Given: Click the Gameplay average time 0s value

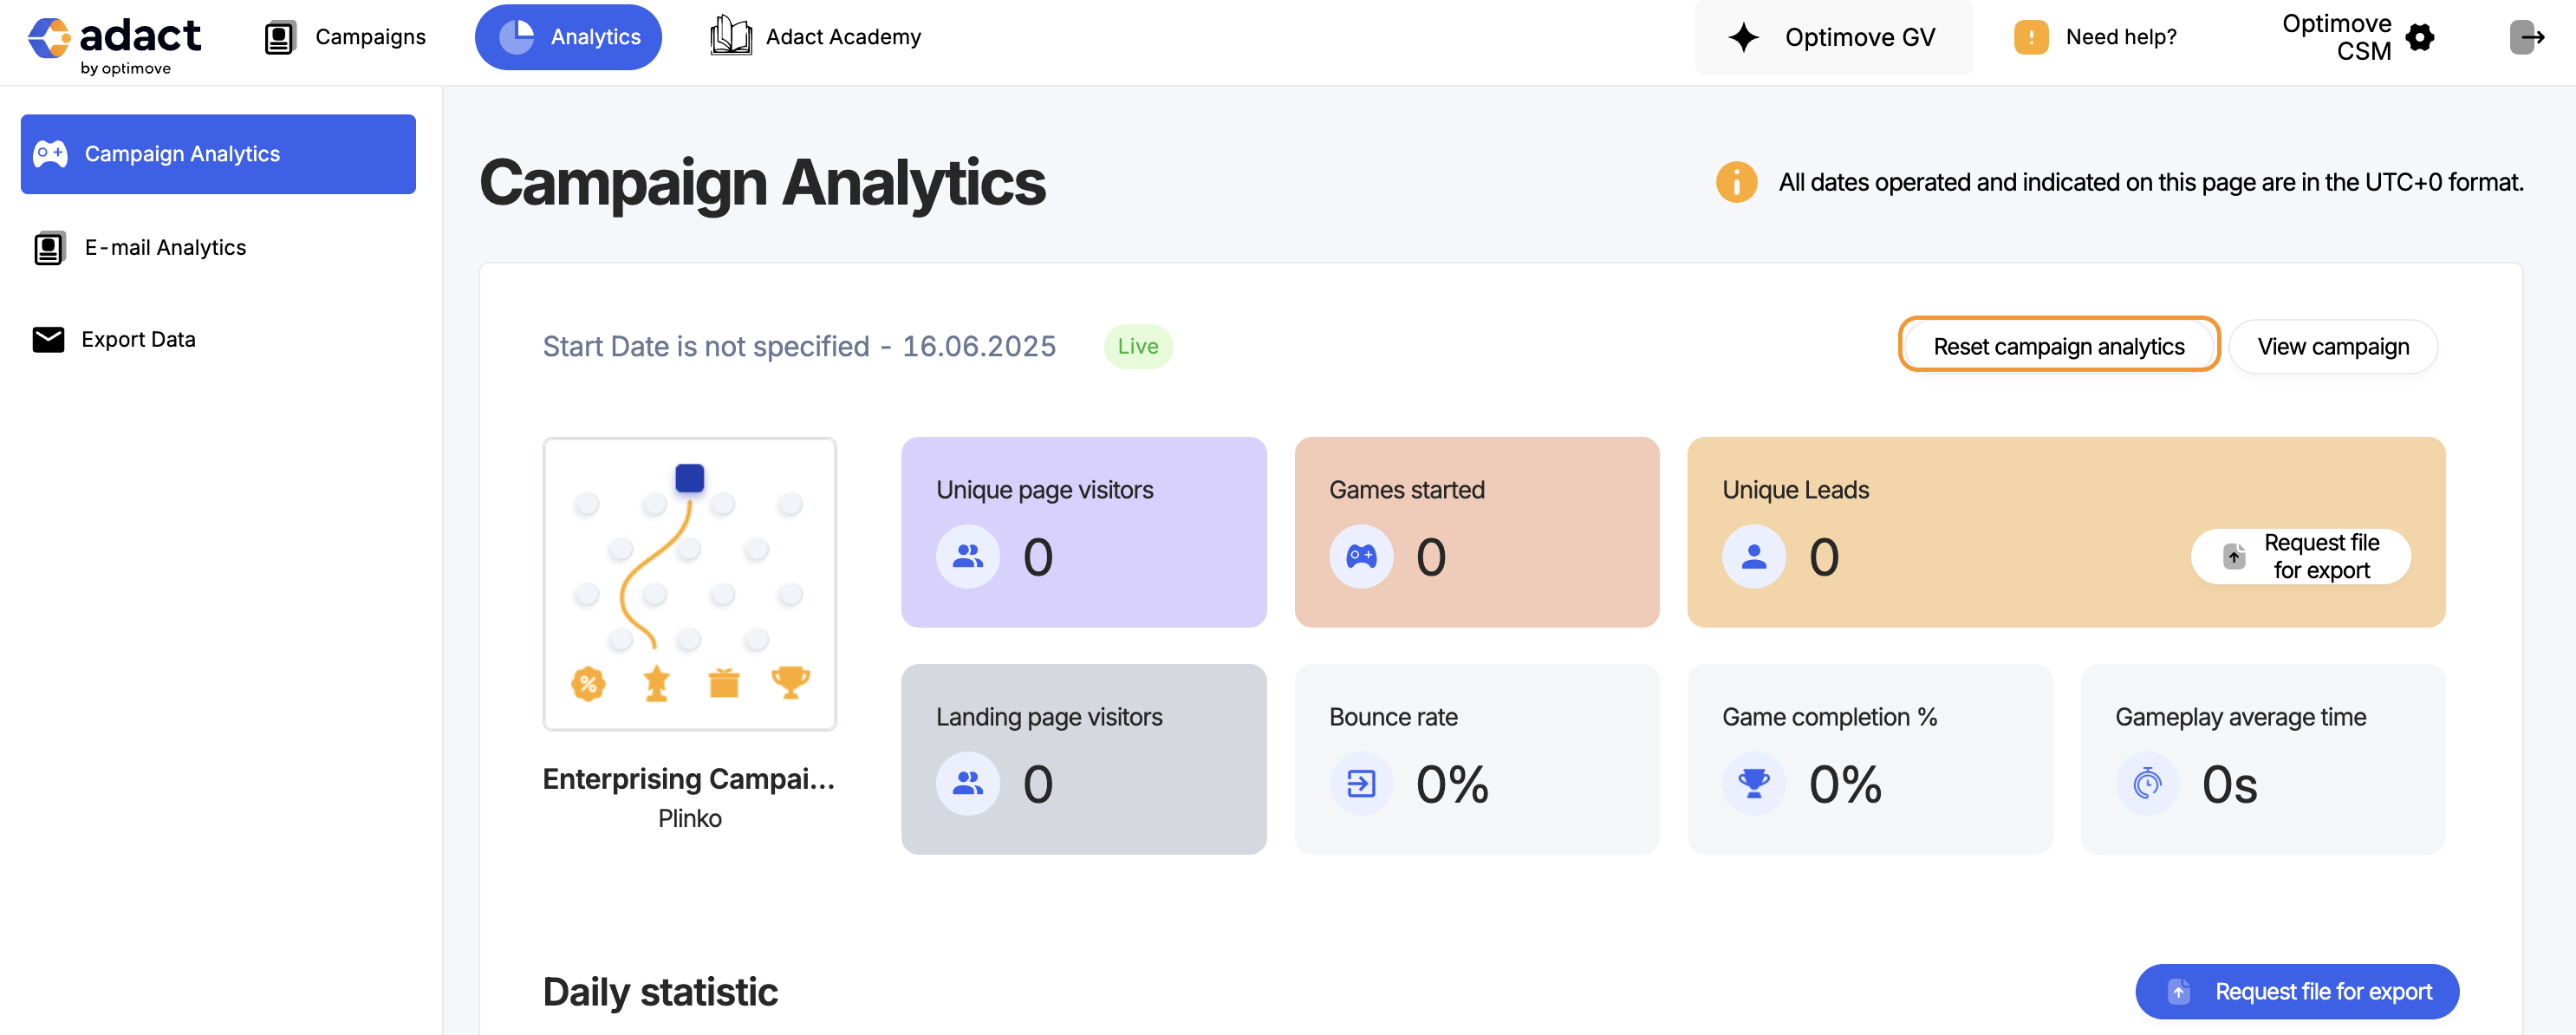Looking at the screenshot, I should pyautogui.click(x=2229, y=784).
